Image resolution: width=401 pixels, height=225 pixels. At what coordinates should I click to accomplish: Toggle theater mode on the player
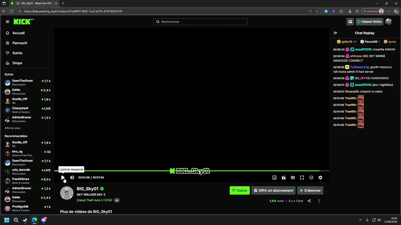(293, 177)
